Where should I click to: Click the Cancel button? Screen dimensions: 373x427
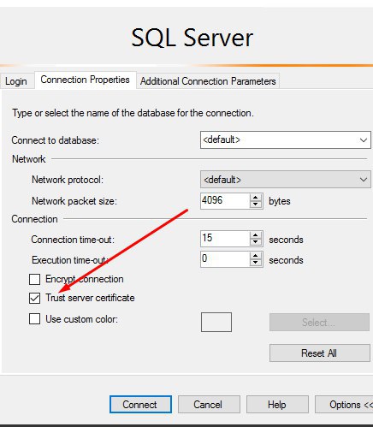tap(209, 404)
